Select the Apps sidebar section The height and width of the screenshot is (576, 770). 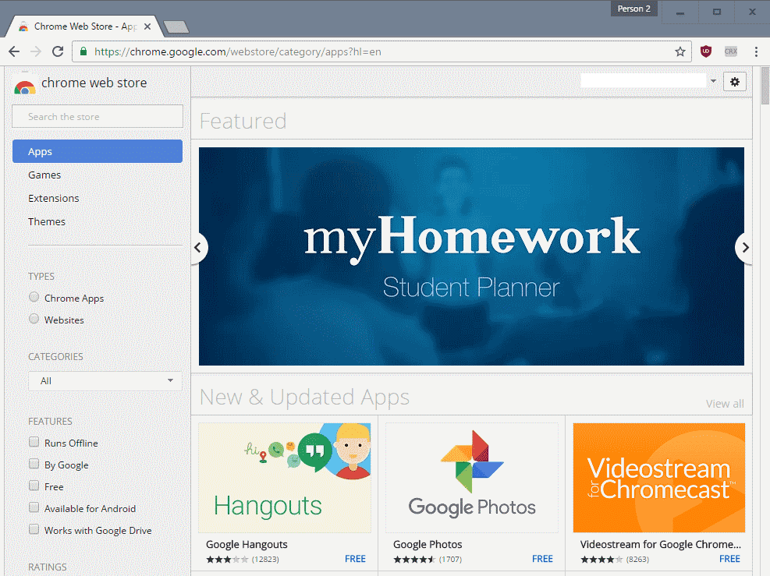point(98,151)
